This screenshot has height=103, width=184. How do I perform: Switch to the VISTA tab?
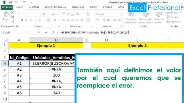pyautogui.click(x=121, y=7)
